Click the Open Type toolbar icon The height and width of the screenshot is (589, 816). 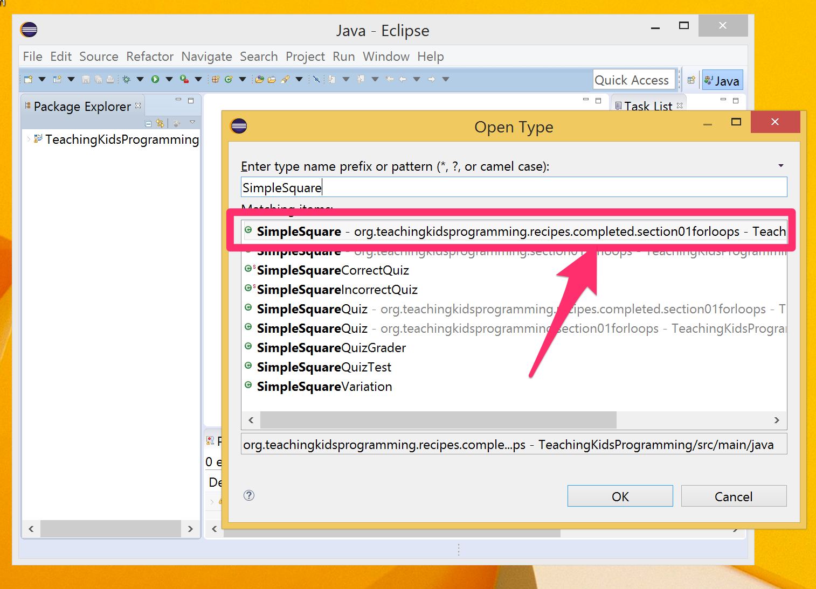[259, 79]
